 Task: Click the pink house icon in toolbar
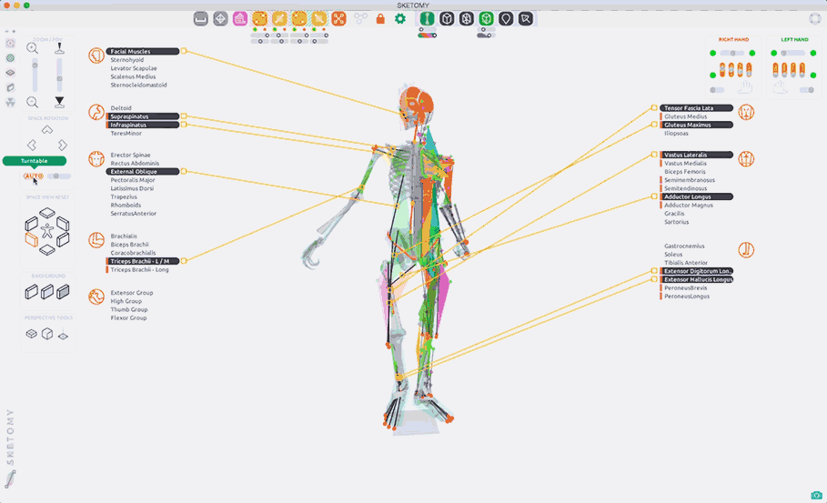pos(240,18)
